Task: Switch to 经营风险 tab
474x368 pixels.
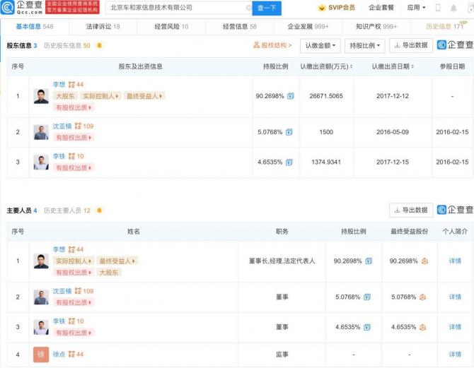Action: 171,27
